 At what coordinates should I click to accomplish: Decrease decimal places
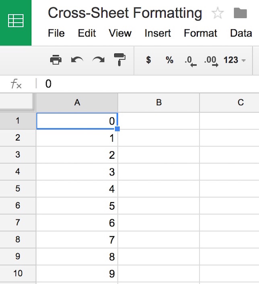pyautogui.click(x=191, y=61)
